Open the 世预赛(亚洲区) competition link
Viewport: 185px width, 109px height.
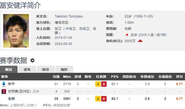point(19,91)
